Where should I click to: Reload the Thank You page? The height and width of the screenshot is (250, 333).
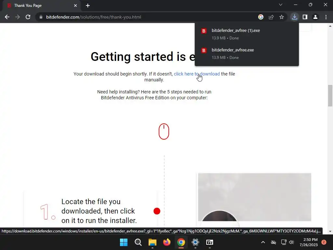pos(28,17)
